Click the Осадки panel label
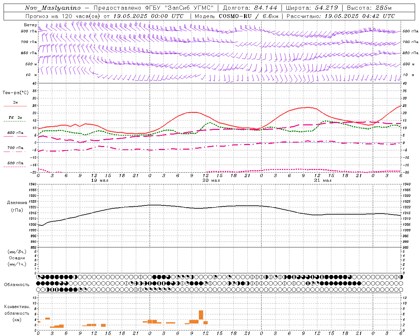Viewport: 420px width, 336px height. [x=17, y=258]
